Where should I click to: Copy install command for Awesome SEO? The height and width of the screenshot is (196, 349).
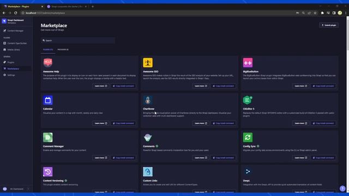[x=223, y=86]
